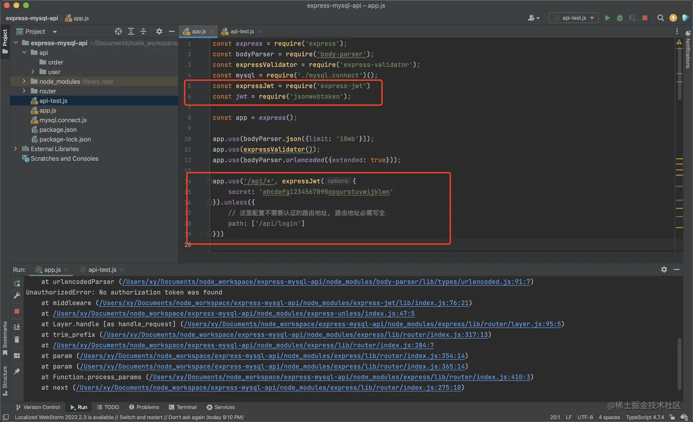Screen dimensions: 693x422
Task: Expand the user folder
Action: [33, 71]
